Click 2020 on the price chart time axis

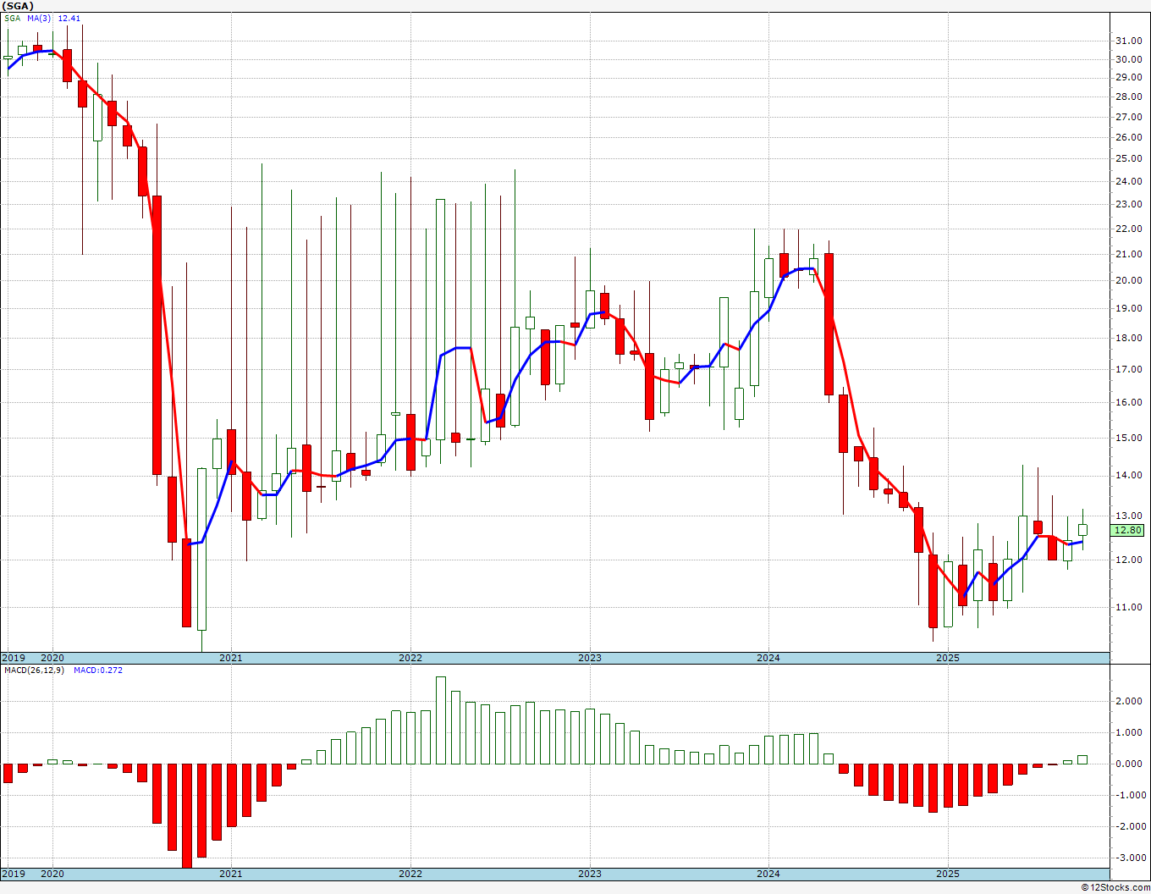[x=52, y=658]
